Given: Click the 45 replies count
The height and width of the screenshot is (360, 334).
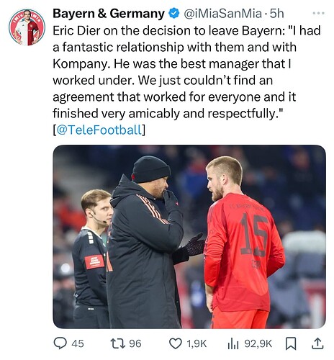Looking at the screenshot, I should click(78, 343).
